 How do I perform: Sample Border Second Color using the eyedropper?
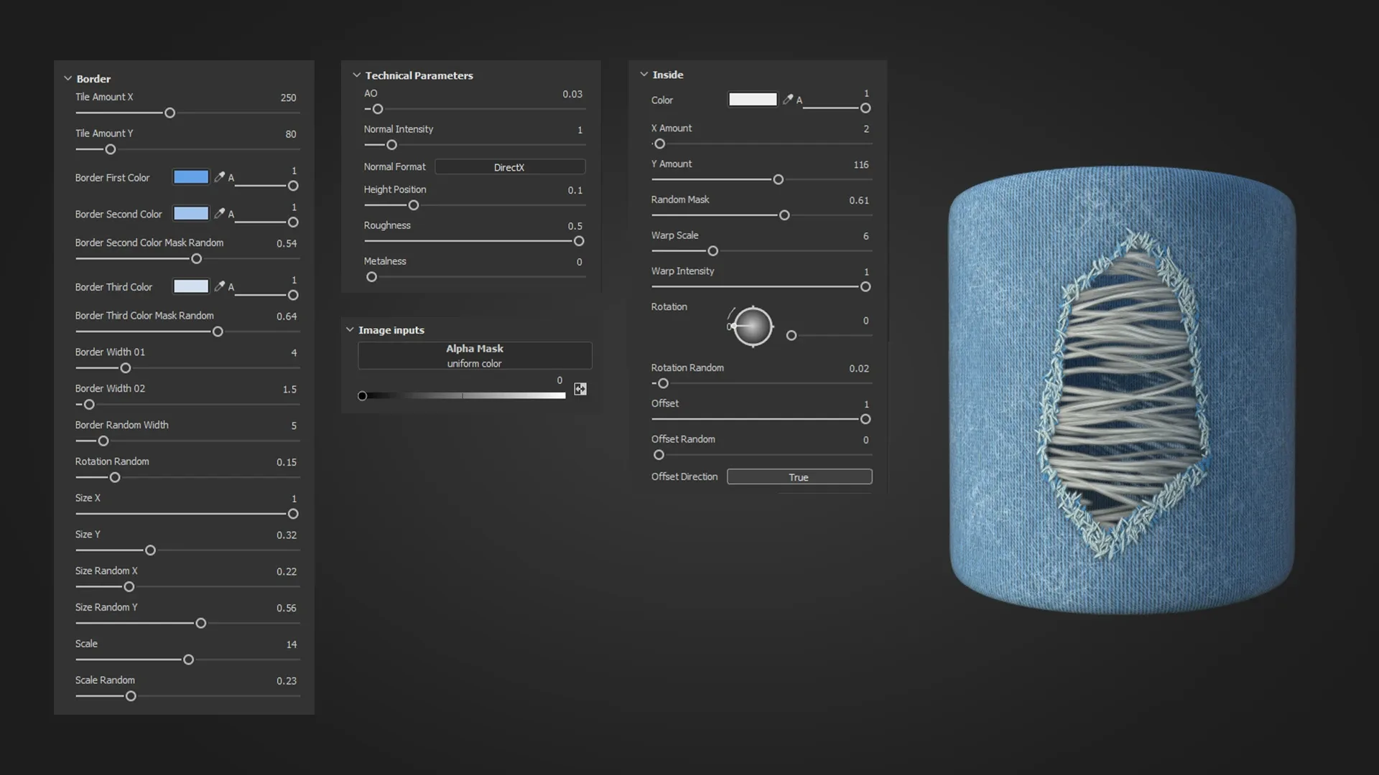[220, 213]
